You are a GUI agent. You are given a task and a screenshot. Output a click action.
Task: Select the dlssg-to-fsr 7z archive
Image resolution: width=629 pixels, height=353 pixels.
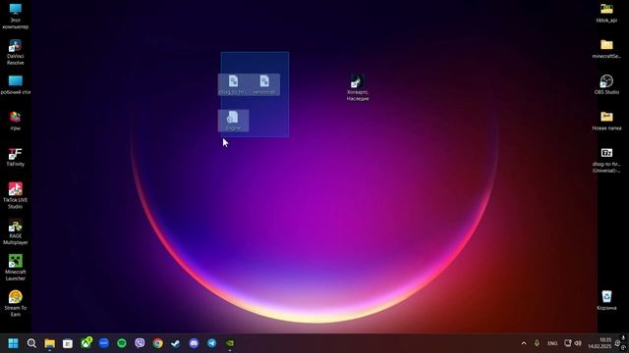[x=606, y=160]
